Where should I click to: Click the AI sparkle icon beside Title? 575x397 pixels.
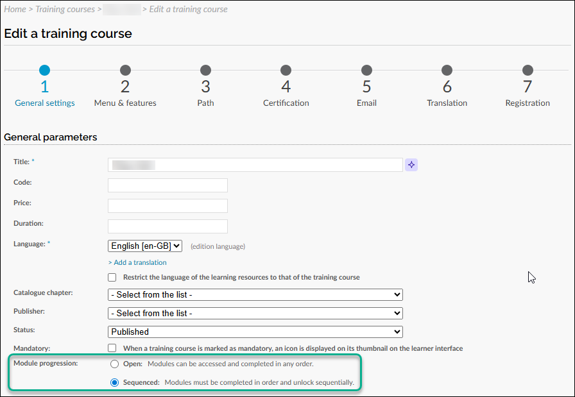point(411,165)
